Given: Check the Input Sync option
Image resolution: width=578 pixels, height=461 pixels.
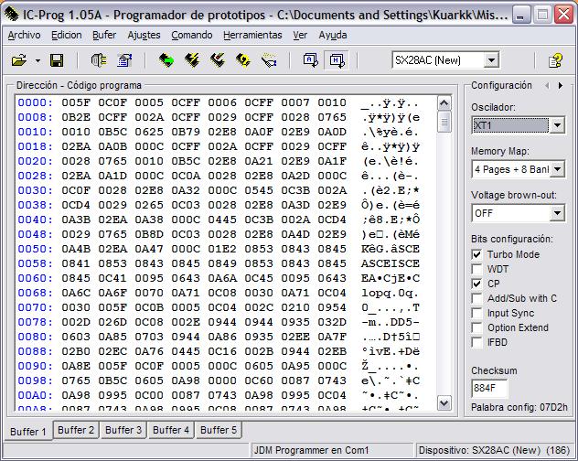Looking at the screenshot, I should (476, 313).
